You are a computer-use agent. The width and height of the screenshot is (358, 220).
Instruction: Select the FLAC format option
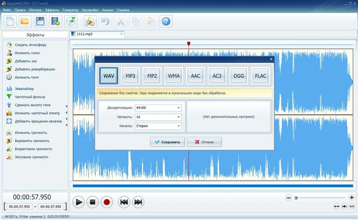[x=261, y=76]
